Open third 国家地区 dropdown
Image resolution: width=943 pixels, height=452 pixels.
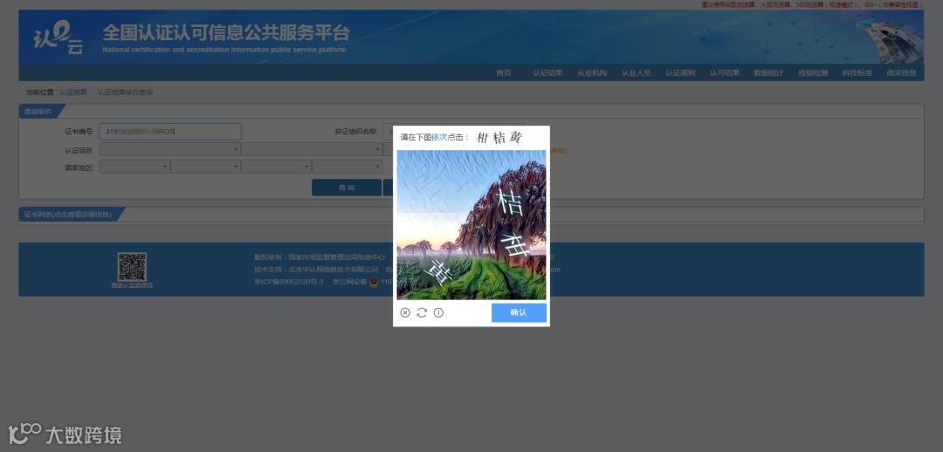(276, 167)
